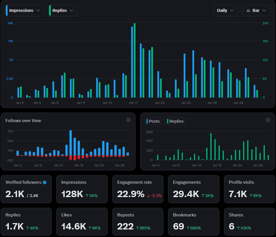The image size is (276, 237).
Task: Toggle the Replies series in the posts chart
Action: (x=175, y=121)
